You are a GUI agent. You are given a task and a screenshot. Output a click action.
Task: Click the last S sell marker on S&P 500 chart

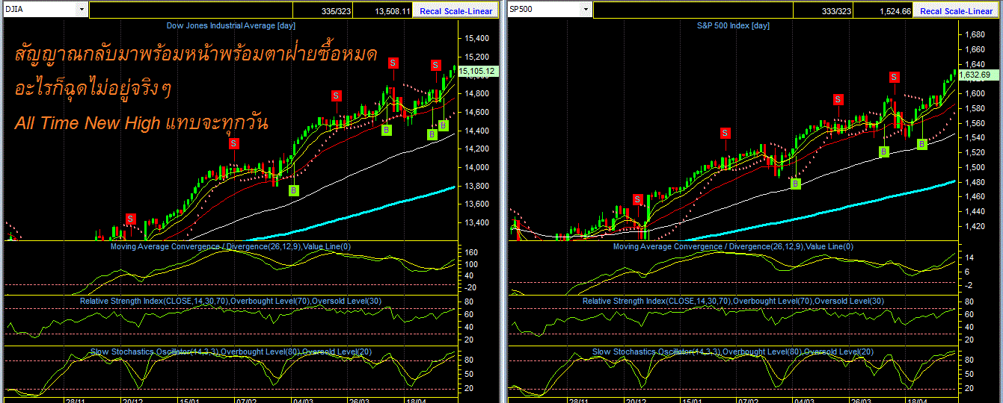pyautogui.click(x=895, y=77)
